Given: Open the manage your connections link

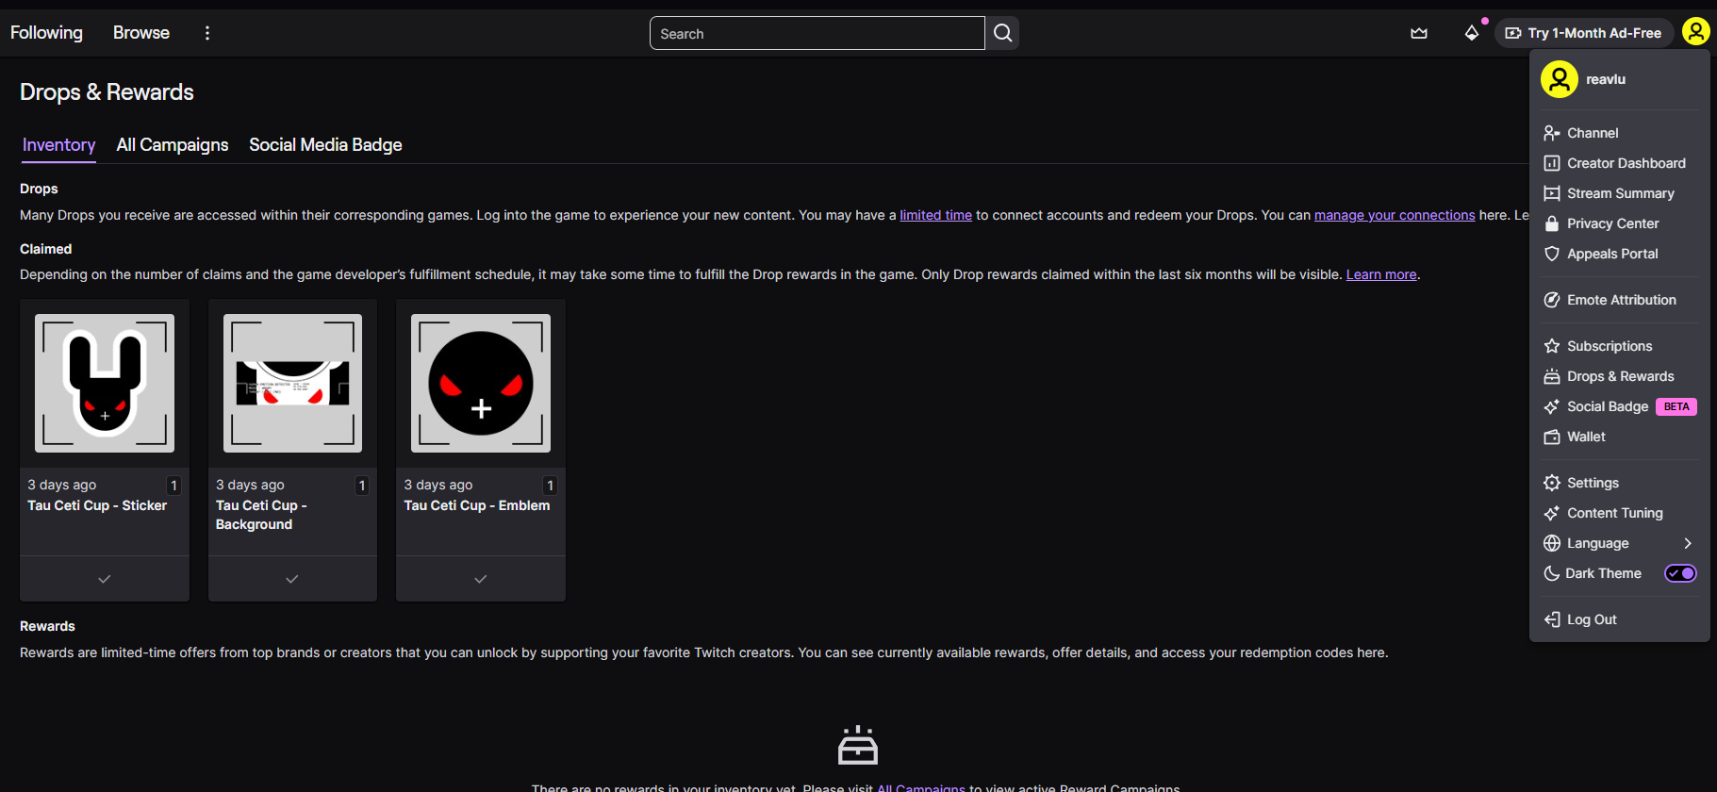Looking at the screenshot, I should point(1394,215).
